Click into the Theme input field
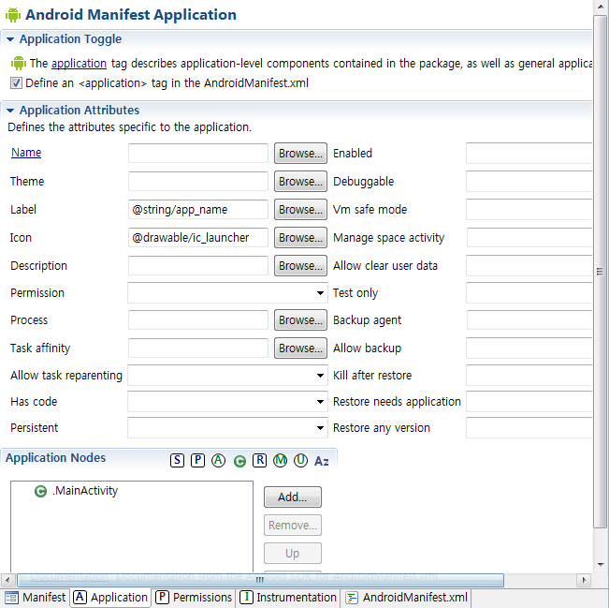 coord(198,181)
